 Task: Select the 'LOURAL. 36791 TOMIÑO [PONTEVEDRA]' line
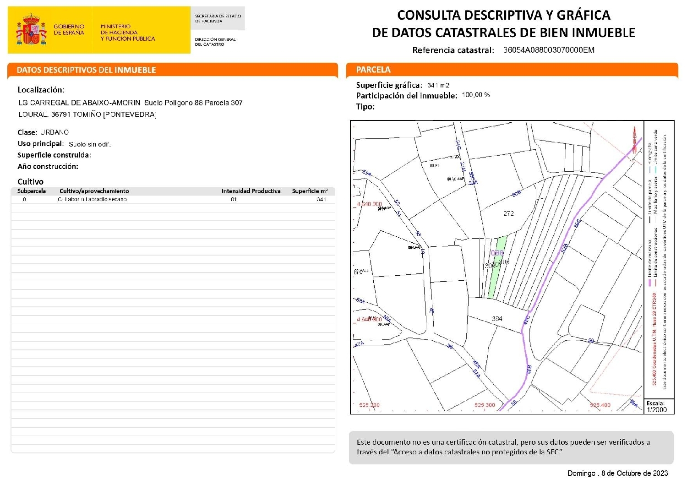(87, 114)
